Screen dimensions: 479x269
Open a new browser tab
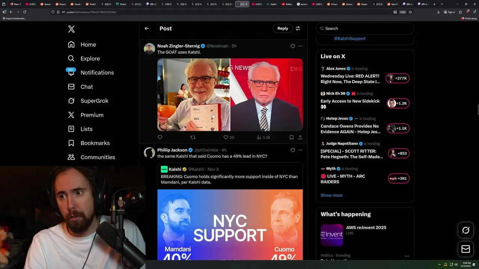(x=434, y=4)
